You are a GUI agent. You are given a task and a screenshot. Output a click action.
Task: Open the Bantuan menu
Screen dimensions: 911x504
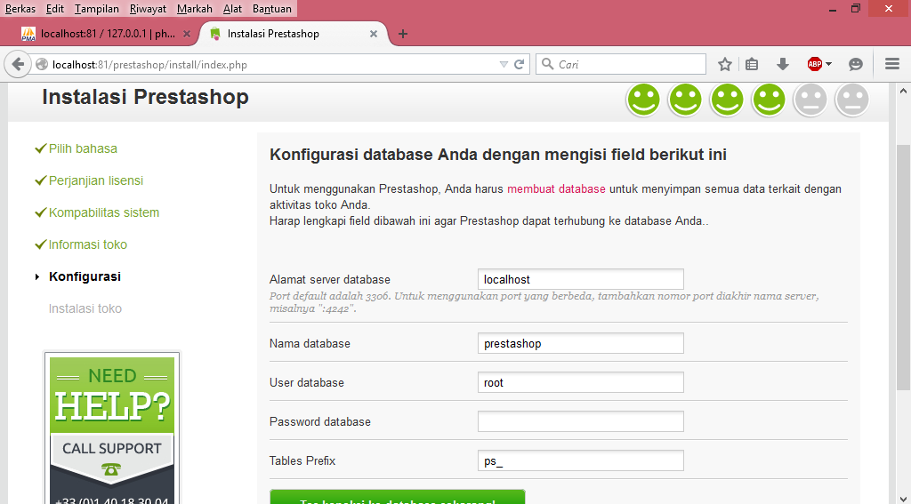[x=272, y=9]
